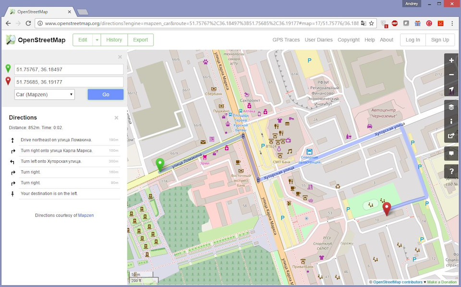Viewport: 461px width, 287px height.
Task: Click the green start marker on map
Action: click(x=160, y=164)
